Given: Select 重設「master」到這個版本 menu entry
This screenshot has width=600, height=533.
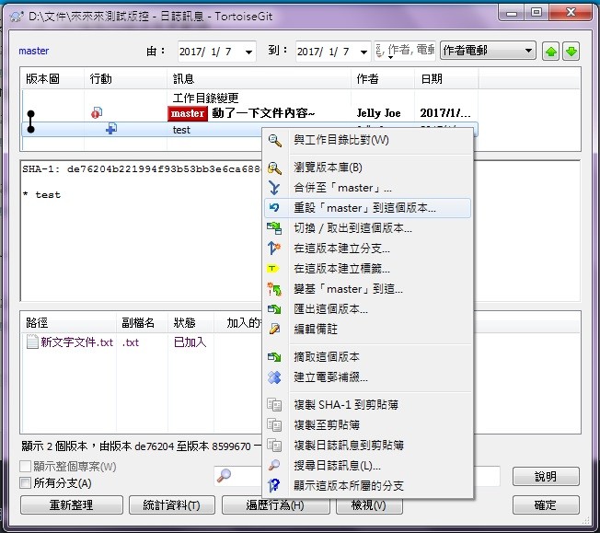Looking at the screenshot, I should point(368,208).
